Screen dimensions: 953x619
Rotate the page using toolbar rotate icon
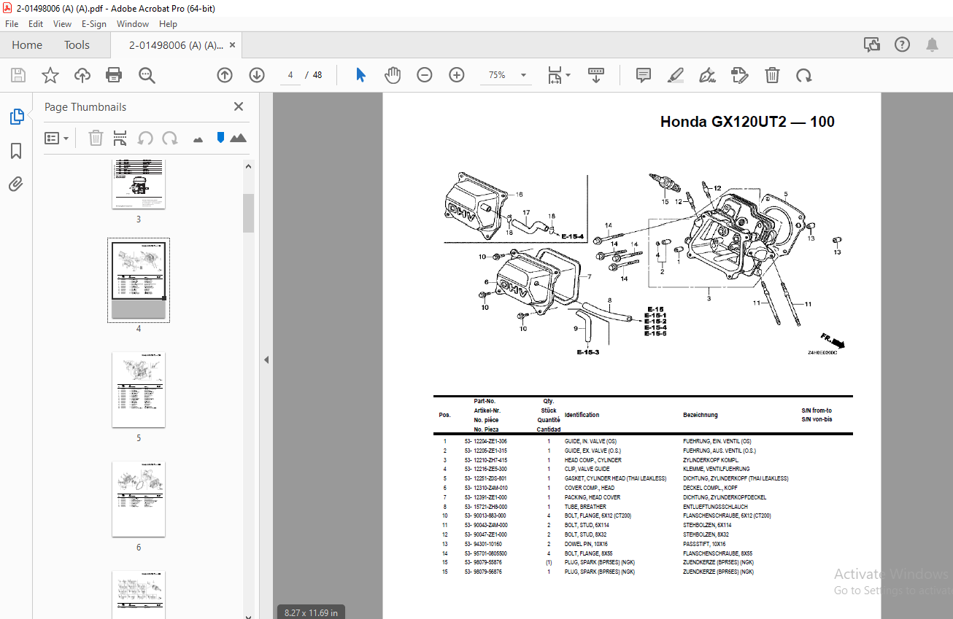[804, 75]
